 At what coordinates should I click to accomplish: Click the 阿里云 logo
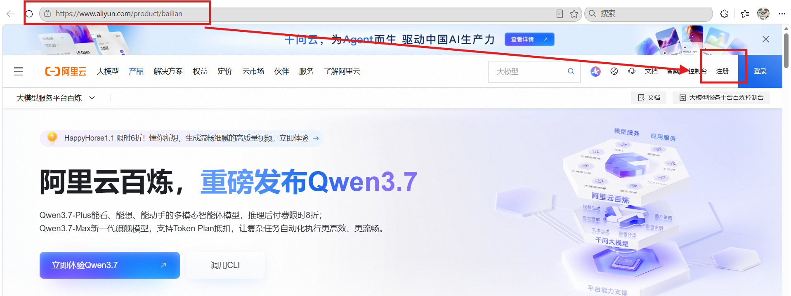click(66, 71)
